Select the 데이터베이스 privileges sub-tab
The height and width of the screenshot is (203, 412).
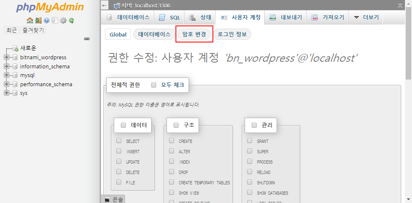(x=154, y=34)
